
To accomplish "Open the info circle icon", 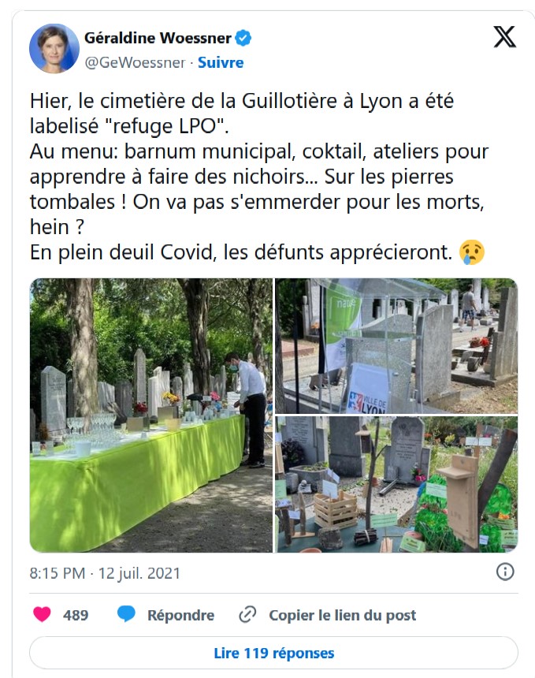I will pyautogui.click(x=505, y=572).
